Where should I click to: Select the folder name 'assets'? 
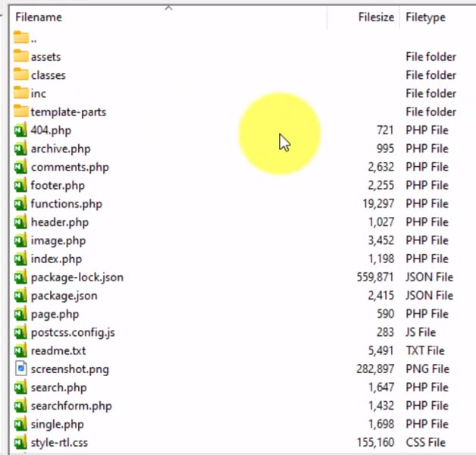(x=45, y=57)
